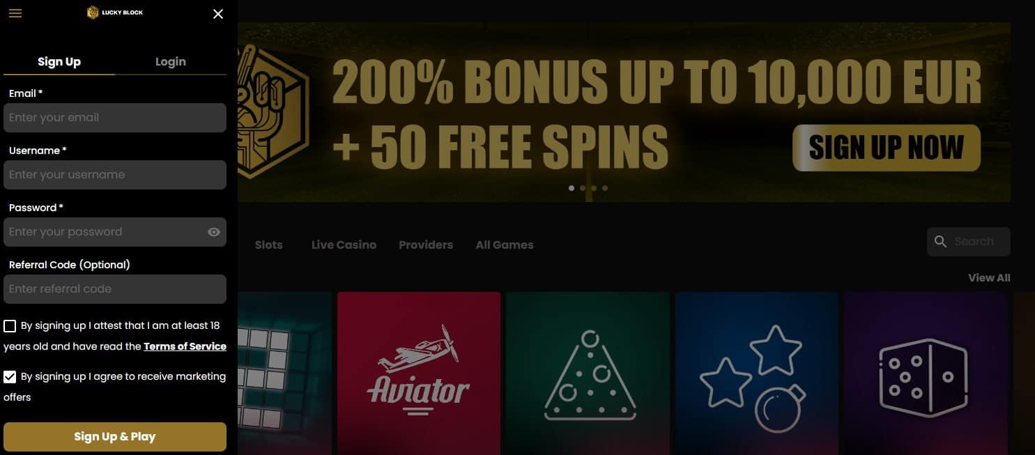Open the dice game tile
This screenshot has height=455, width=1035.
926,373
